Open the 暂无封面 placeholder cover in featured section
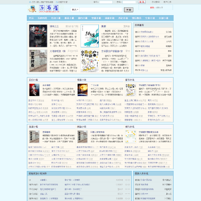Viewport: 201px width, 201px height. [x=38, y=61]
